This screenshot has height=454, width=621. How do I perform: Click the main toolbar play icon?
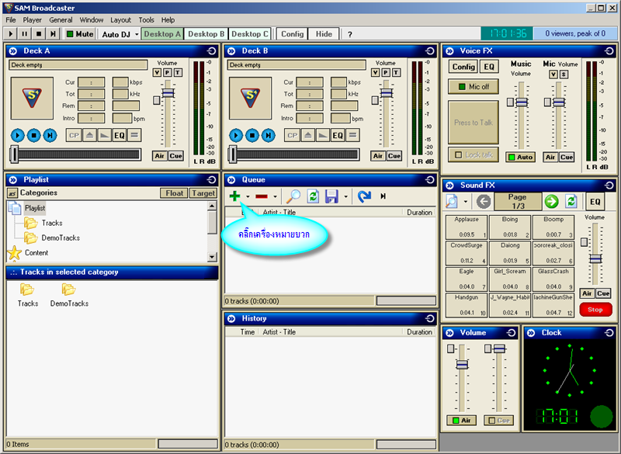click(x=11, y=34)
